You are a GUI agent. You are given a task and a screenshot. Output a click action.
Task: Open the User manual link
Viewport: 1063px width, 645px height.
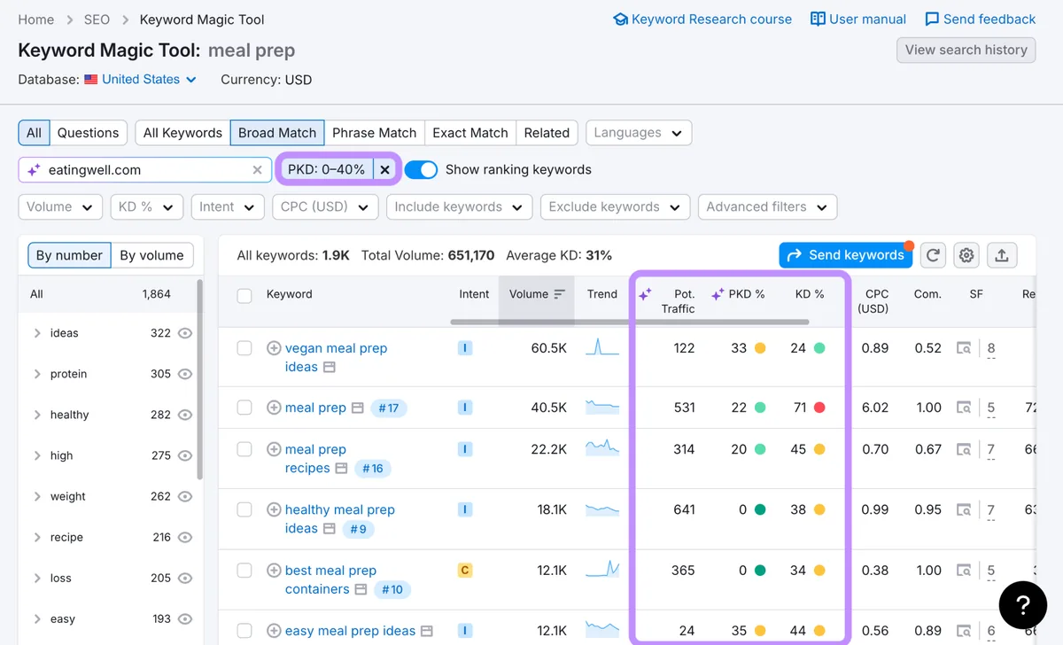pos(858,19)
